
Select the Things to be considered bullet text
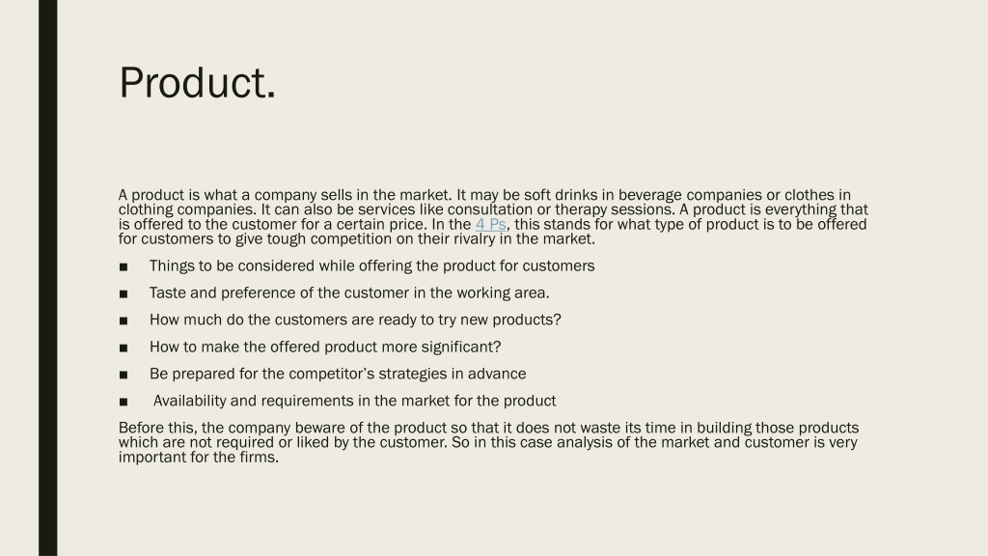[x=371, y=266]
